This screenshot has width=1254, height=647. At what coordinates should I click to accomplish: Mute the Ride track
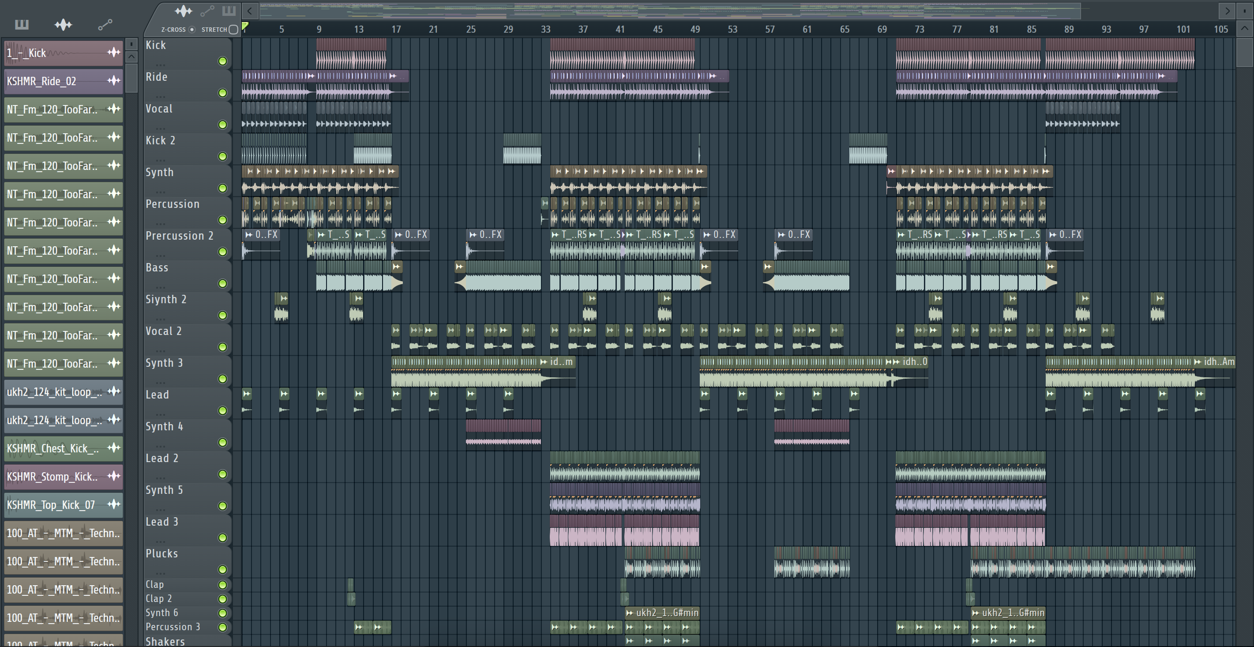pos(222,93)
